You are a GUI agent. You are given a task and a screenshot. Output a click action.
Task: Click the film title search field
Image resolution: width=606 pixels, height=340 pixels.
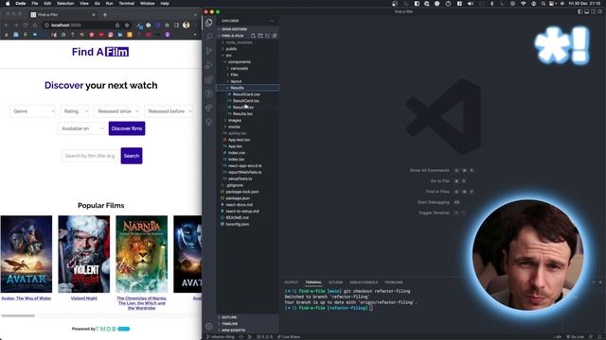point(90,156)
